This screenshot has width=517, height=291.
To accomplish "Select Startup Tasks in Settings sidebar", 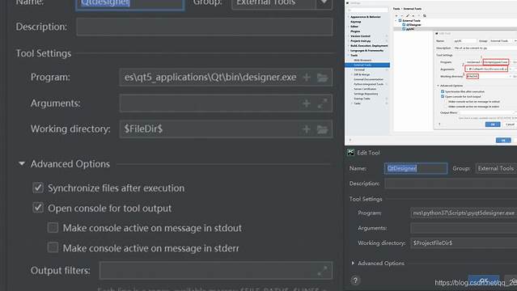I will pyautogui.click(x=362, y=99).
